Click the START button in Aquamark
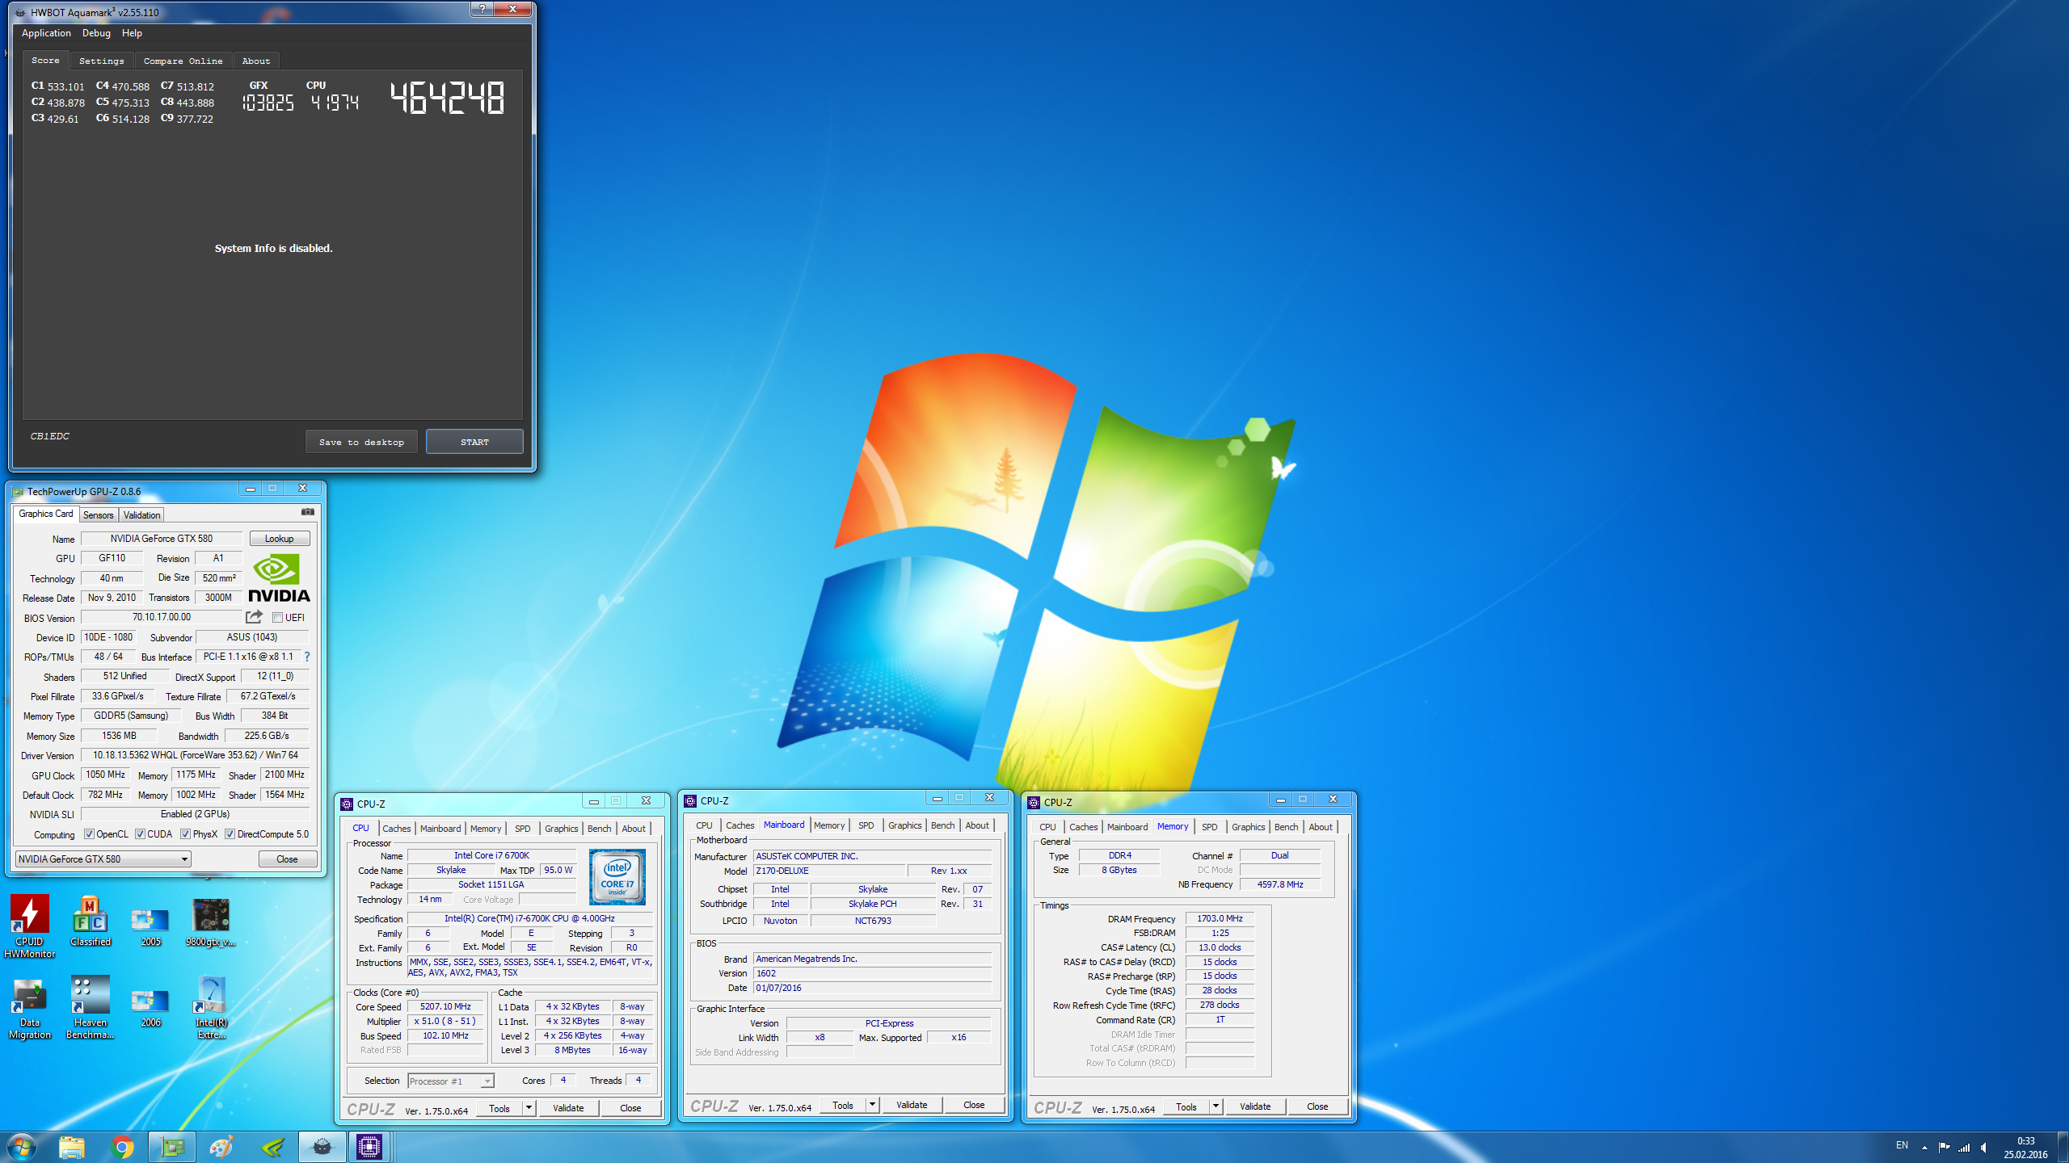 coord(474,442)
